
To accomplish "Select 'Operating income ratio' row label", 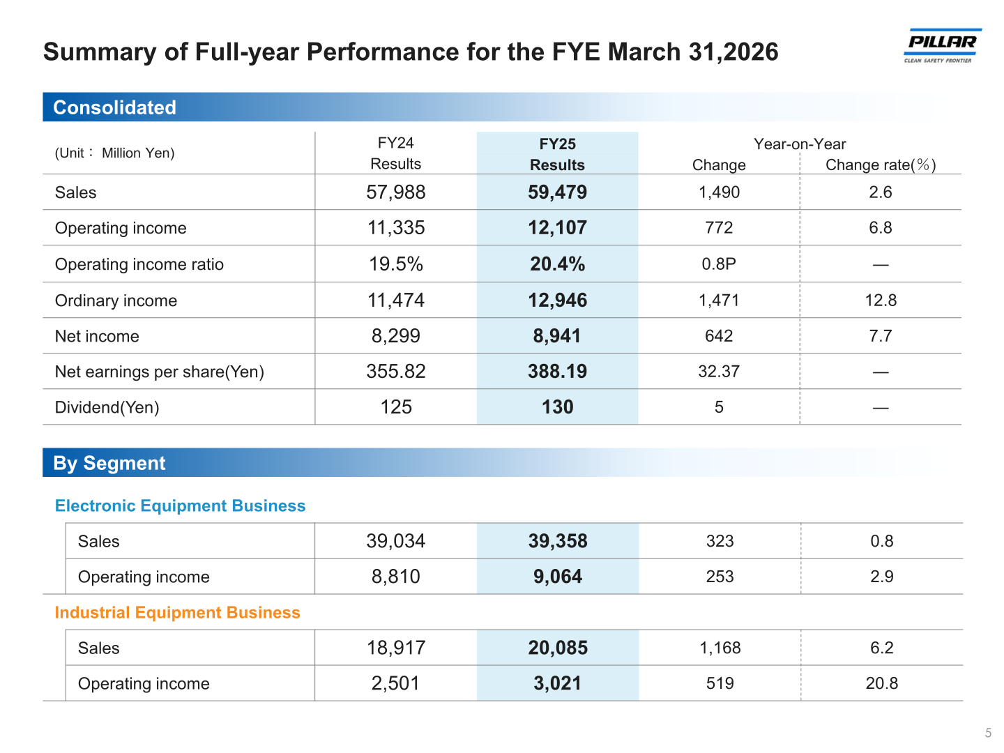I will click(x=139, y=264).
